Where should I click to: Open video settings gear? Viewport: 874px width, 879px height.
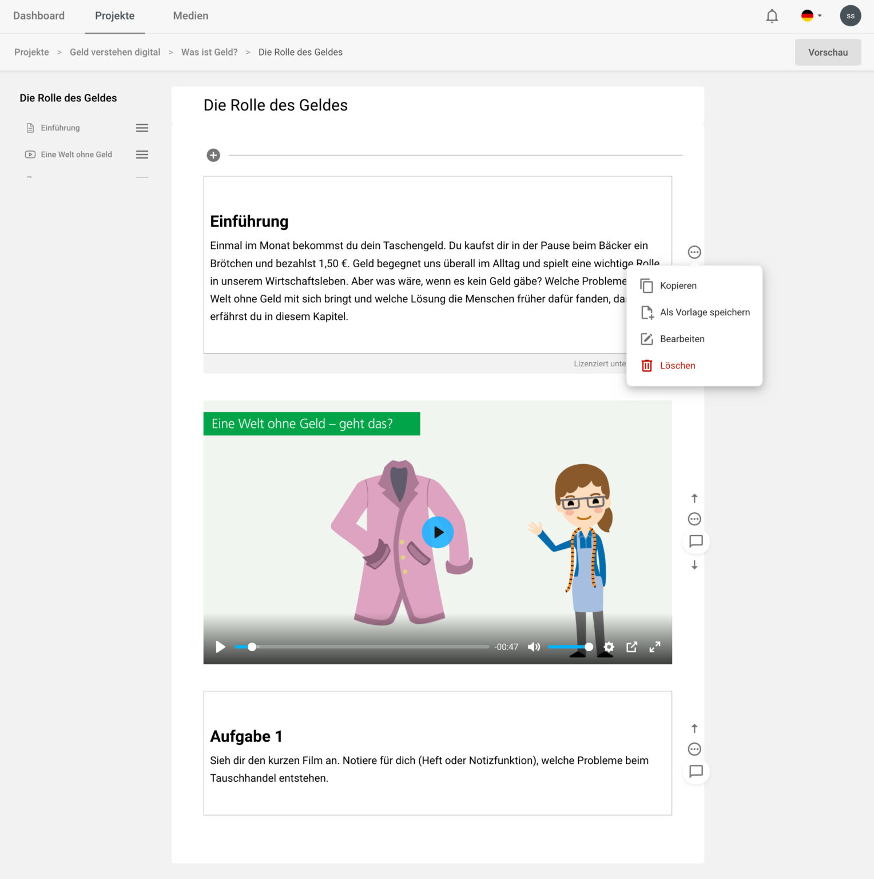[x=609, y=647]
